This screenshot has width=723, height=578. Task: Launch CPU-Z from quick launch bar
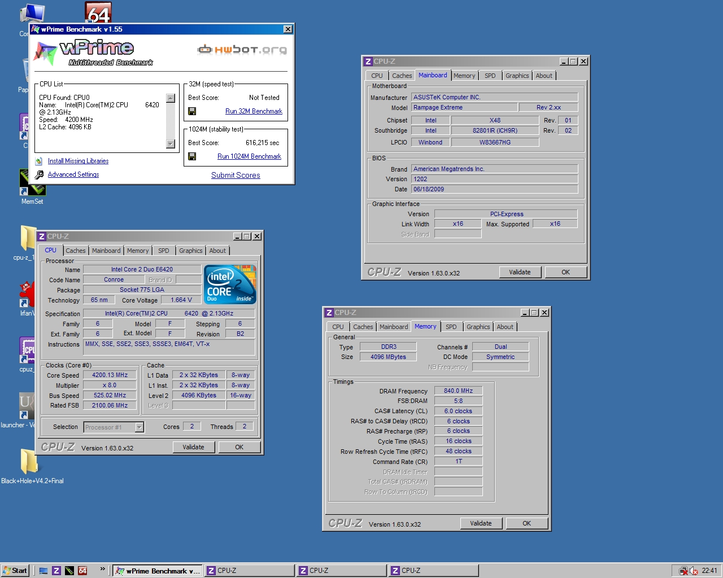point(56,571)
